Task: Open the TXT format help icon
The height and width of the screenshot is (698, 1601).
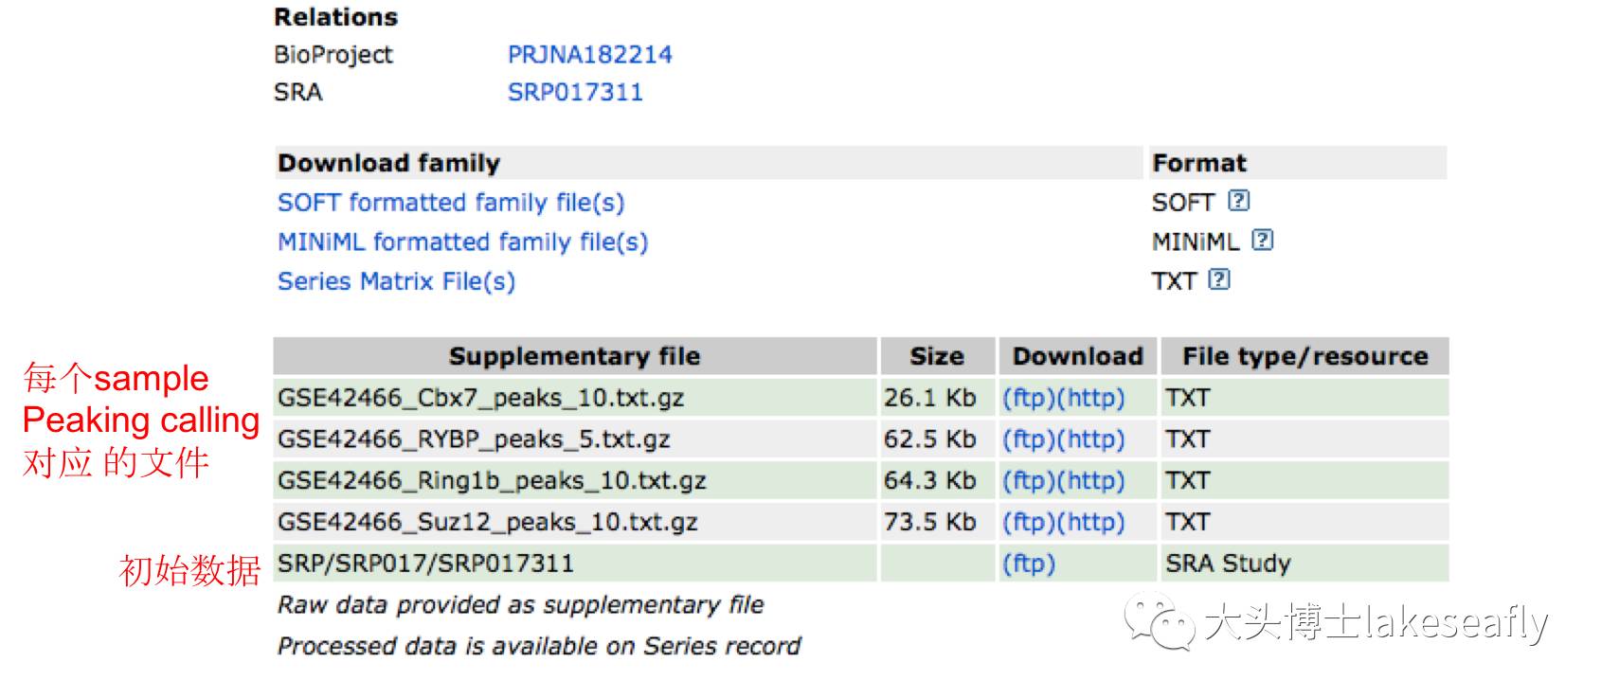Action: coord(1220,279)
